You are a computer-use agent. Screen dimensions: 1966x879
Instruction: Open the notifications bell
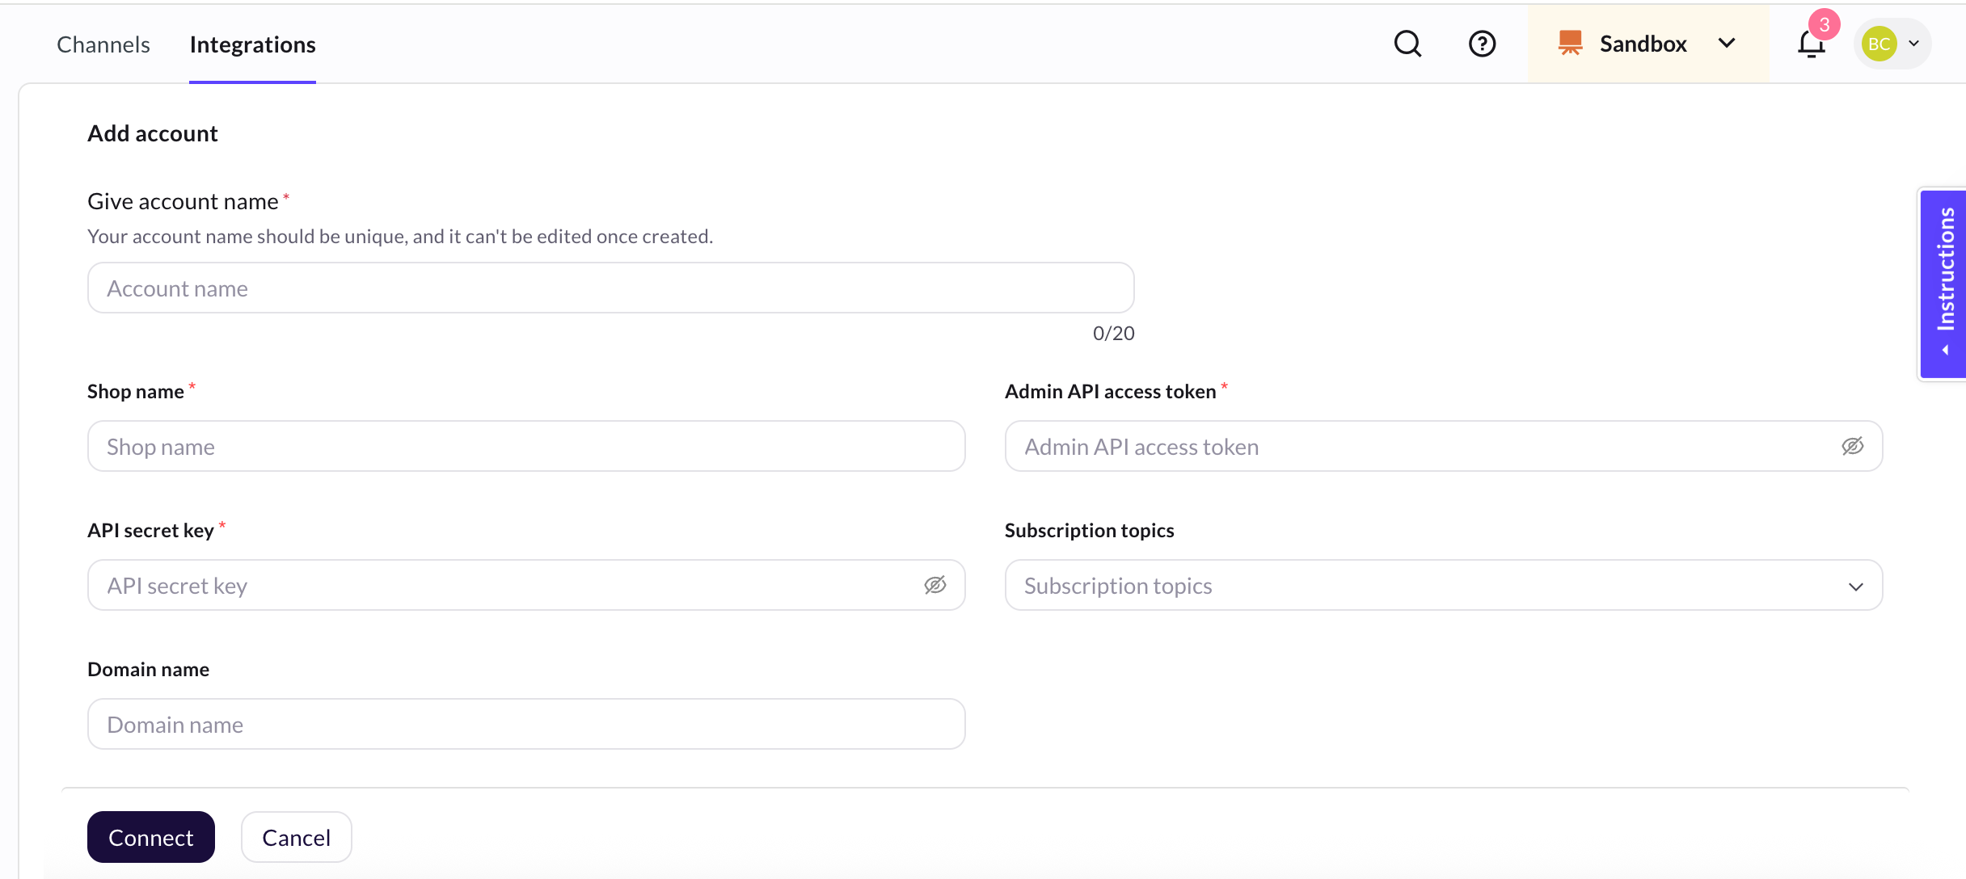tap(1811, 45)
